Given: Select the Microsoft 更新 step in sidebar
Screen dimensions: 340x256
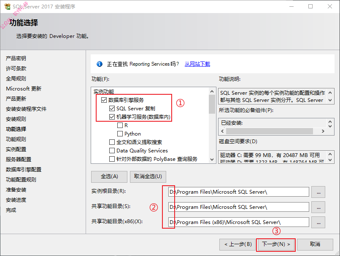Looking at the screenshot, I should tap(24, 89).
